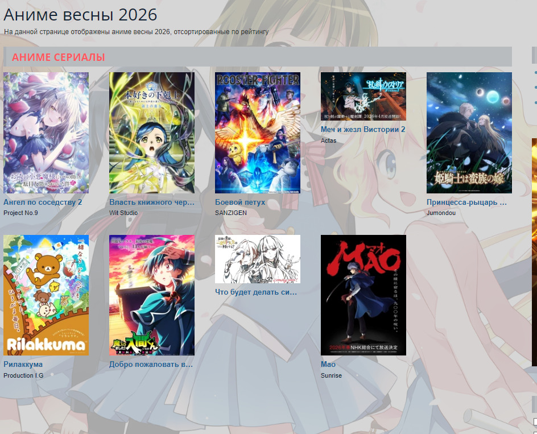Click the Wit Studio studio name

click(x=123, y=213)
